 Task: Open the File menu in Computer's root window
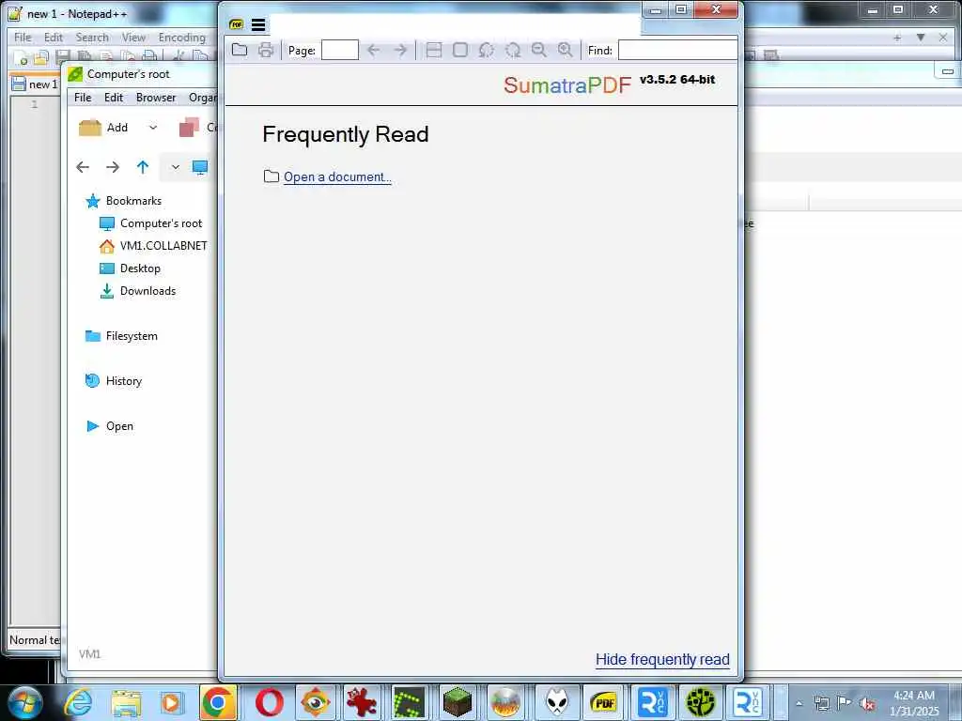point(83,98)
